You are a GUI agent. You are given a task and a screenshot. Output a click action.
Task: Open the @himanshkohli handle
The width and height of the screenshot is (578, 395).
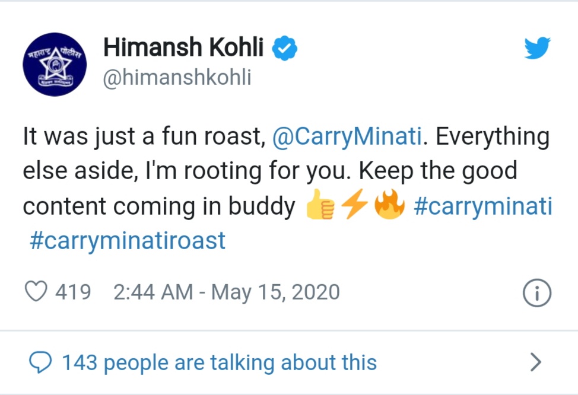(x=177, y=77)
